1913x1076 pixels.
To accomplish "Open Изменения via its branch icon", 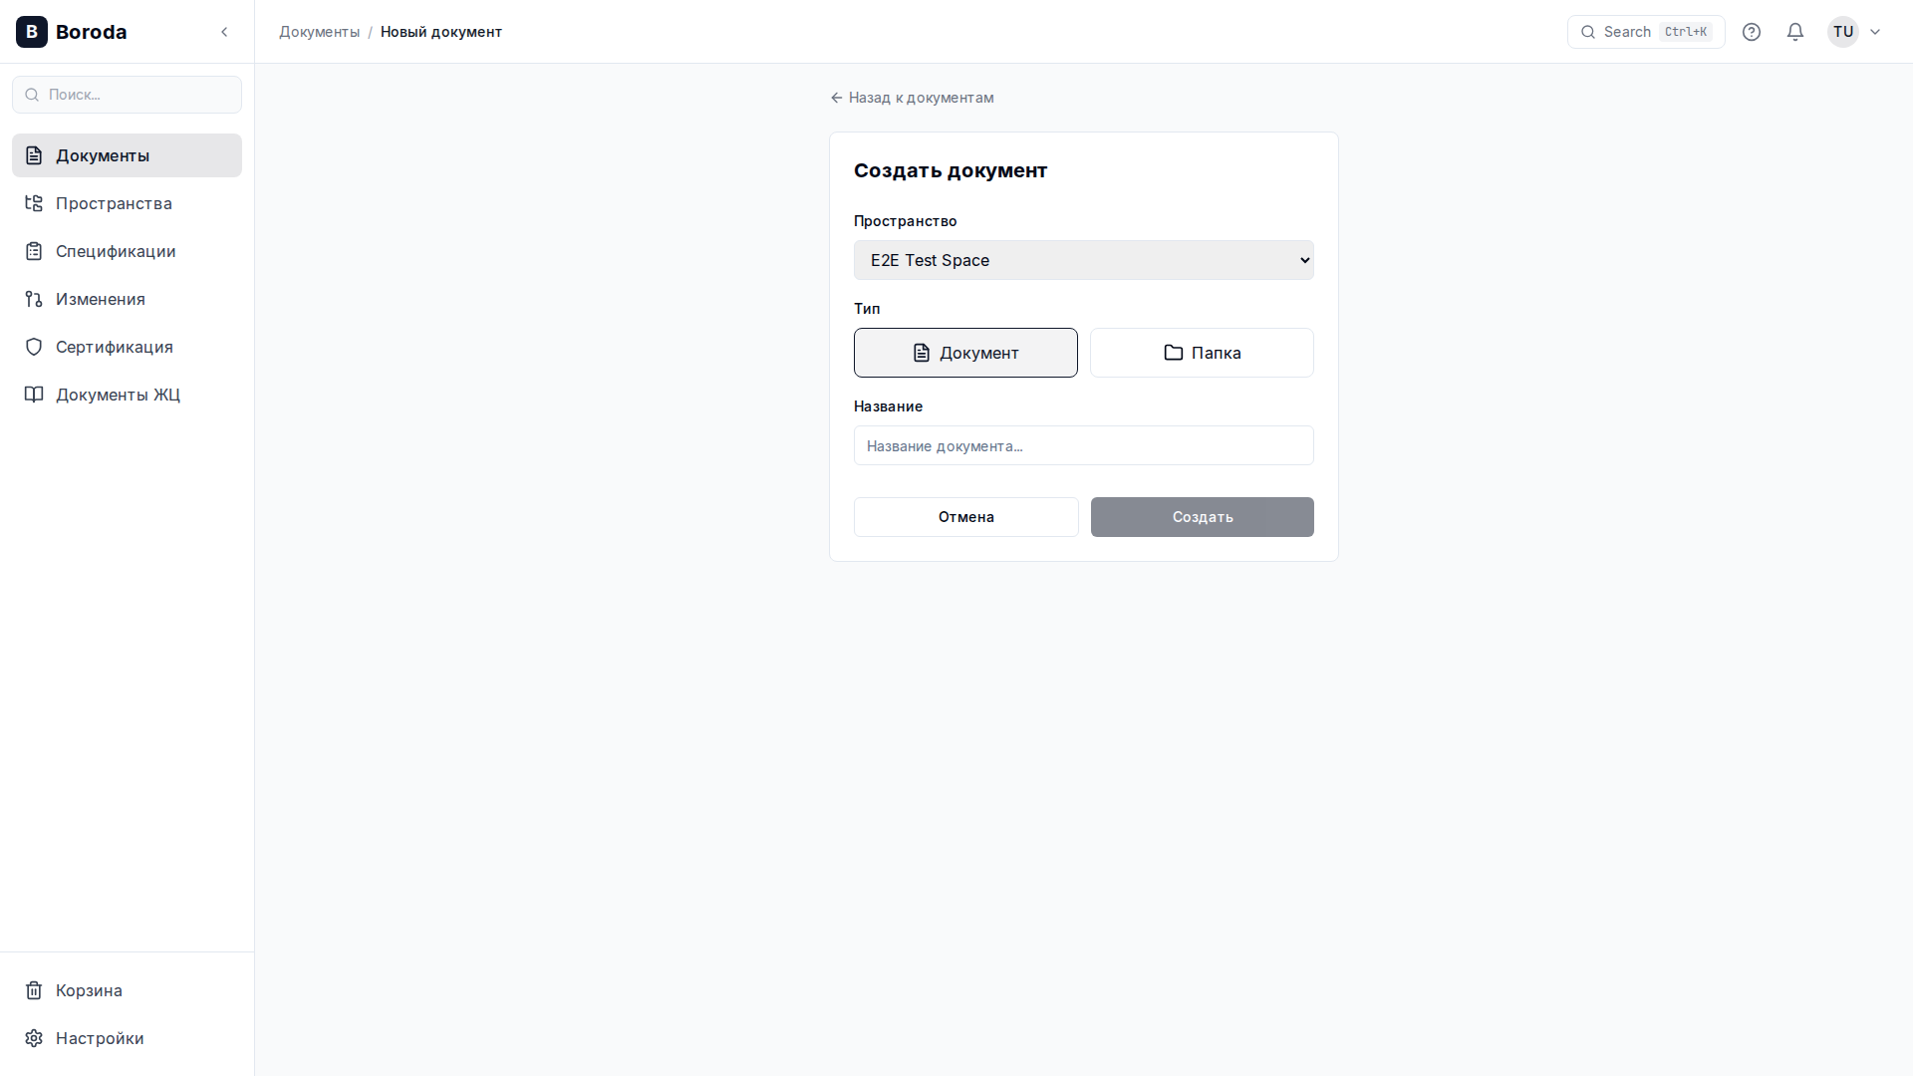I will (34, 299).
